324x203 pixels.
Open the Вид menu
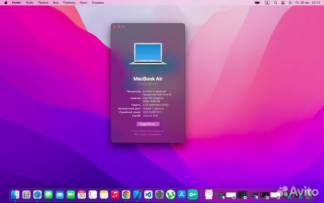coord(56,3)
